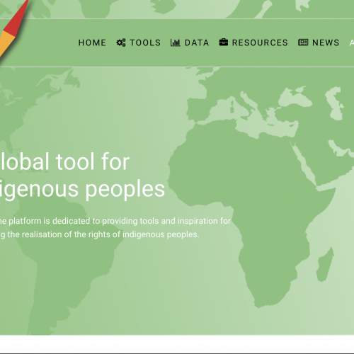Open the TOOLS navigation label
Viewport: 354px width, 354px height.
145,42
